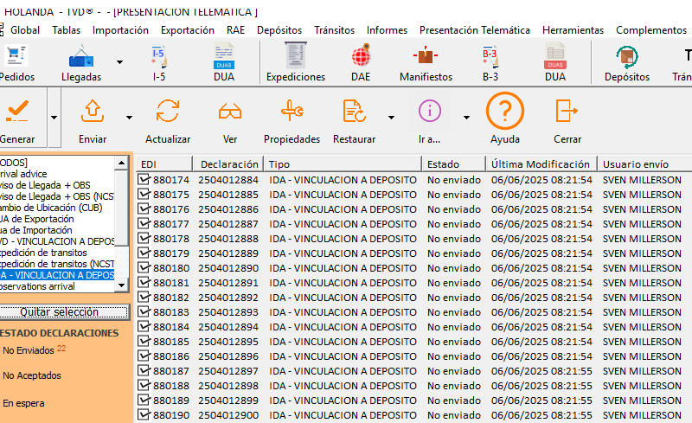
Task: Click the DAE globe icon
Action: [x=360, y=57]
